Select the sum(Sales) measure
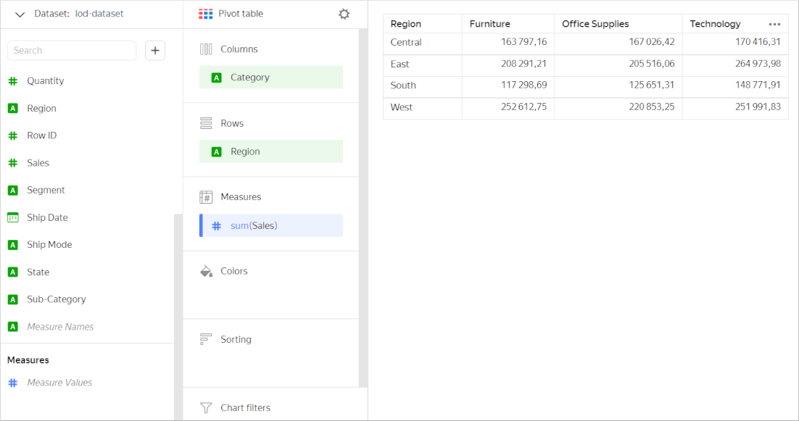799x421 pixels. coord(270,225)
